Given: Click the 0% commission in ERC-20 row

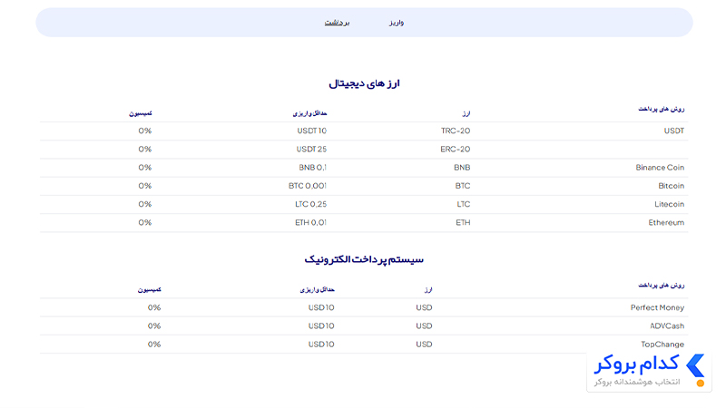Looking at the screenshot, I should pos(145,149).
